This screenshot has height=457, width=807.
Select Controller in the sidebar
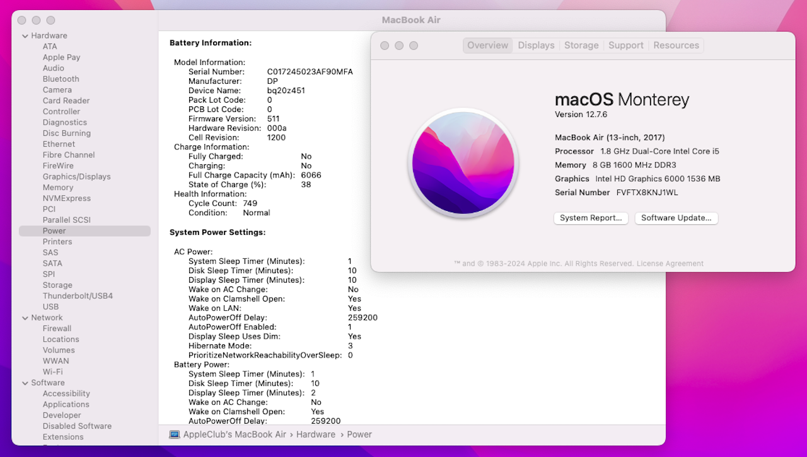(61, 111)
